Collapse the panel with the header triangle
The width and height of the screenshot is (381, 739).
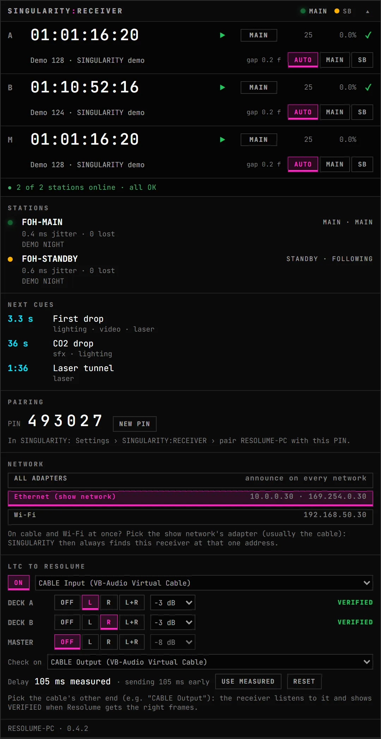368,11
